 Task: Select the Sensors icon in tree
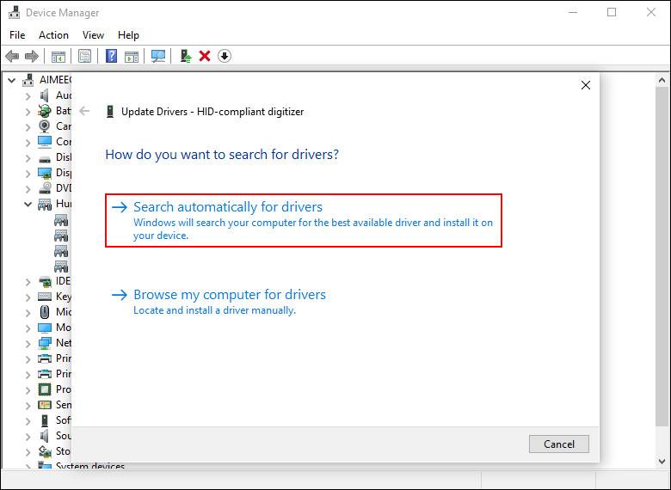[x=45, y=405]
